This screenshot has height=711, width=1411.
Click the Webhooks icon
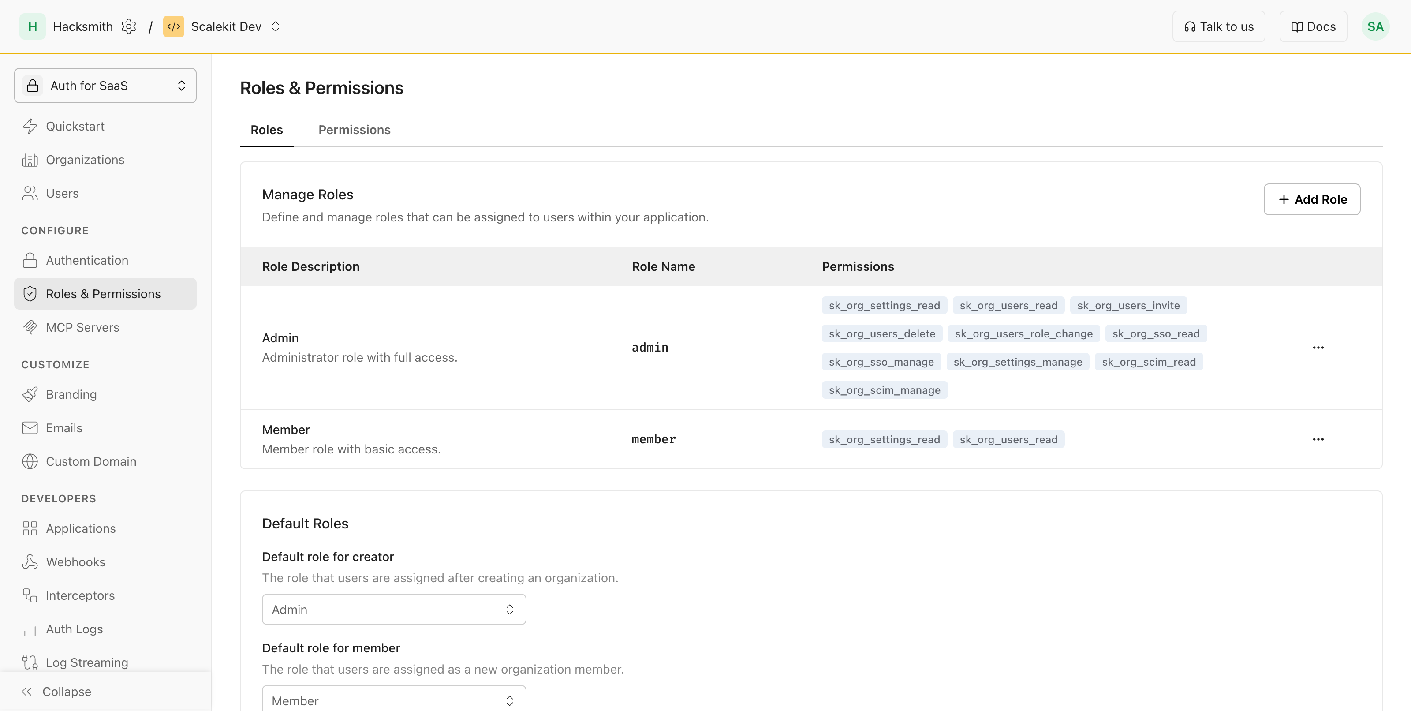30,562
